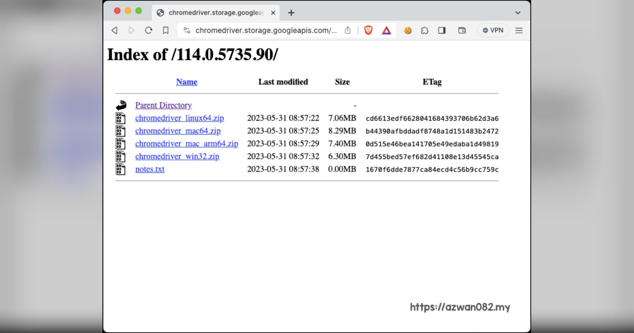Screen dimensions: 634x333
Task: Click the 8.29MB size value
Action: coord(342,131)
